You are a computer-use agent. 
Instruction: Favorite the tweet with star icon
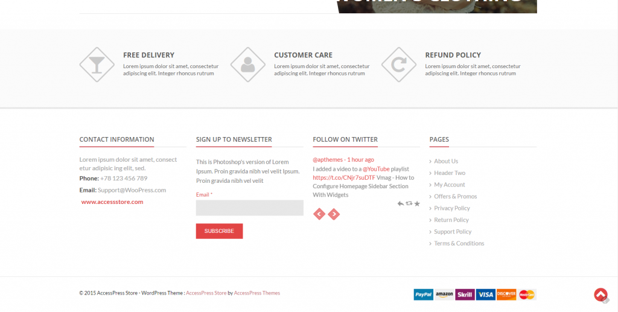click(417, 203)
